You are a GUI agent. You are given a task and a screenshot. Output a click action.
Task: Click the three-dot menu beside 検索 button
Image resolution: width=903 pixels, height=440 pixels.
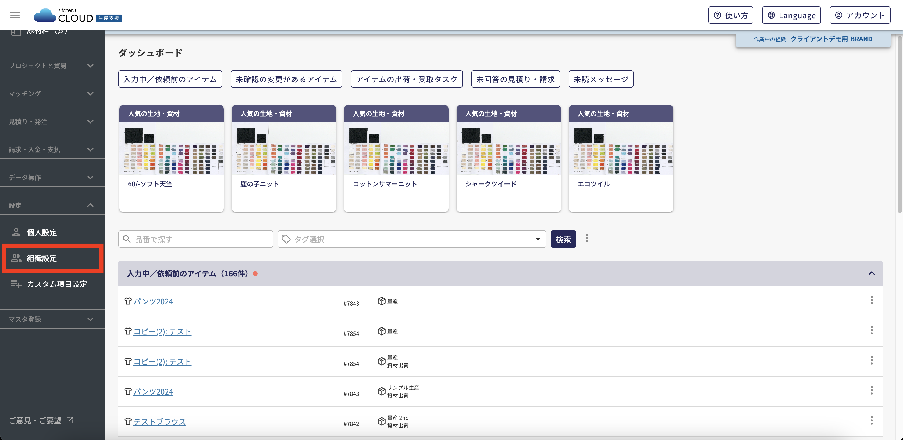[587, 239]
